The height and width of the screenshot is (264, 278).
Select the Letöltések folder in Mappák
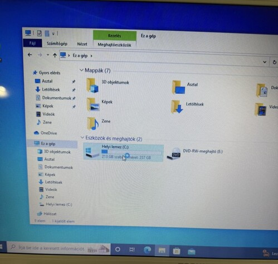[x=187, y=107]
